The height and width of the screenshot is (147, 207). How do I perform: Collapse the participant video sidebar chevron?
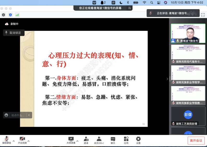(x=167, y=79)
